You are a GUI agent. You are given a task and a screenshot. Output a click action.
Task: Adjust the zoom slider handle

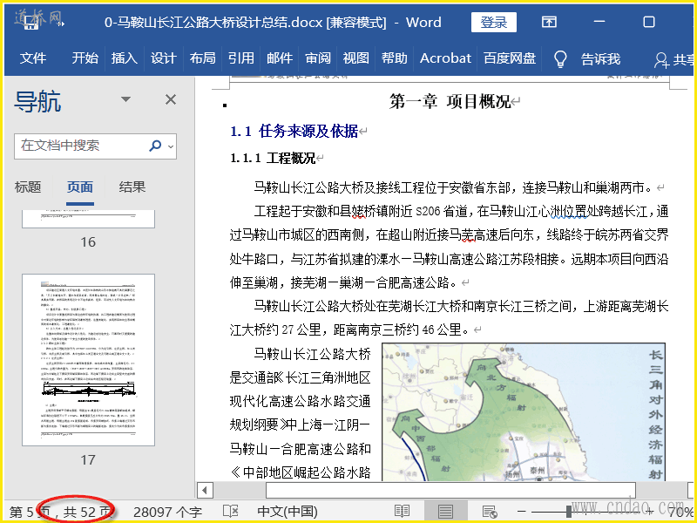pos(569,512)
